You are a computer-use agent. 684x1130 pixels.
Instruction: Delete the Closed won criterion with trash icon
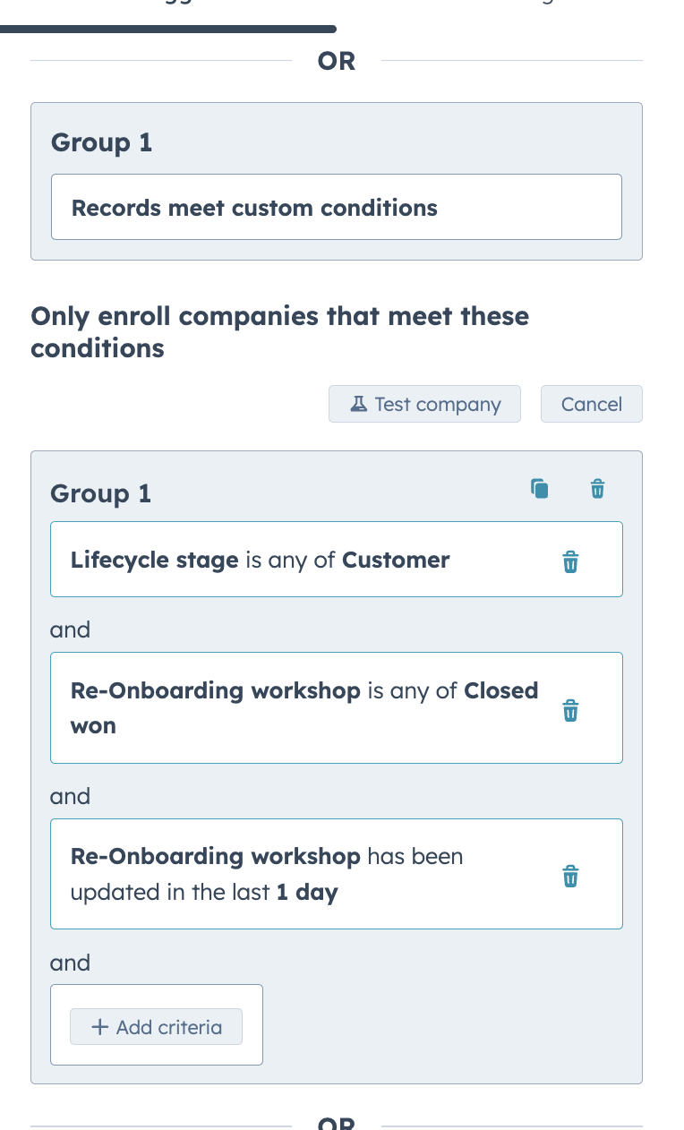pyautogui.click(x=570, y=710)
